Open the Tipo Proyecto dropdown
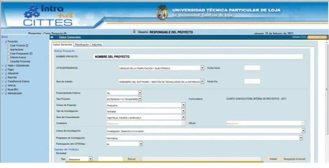 [x=140, y=99]
